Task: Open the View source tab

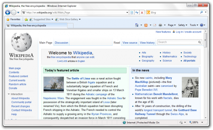Action: 130,43
